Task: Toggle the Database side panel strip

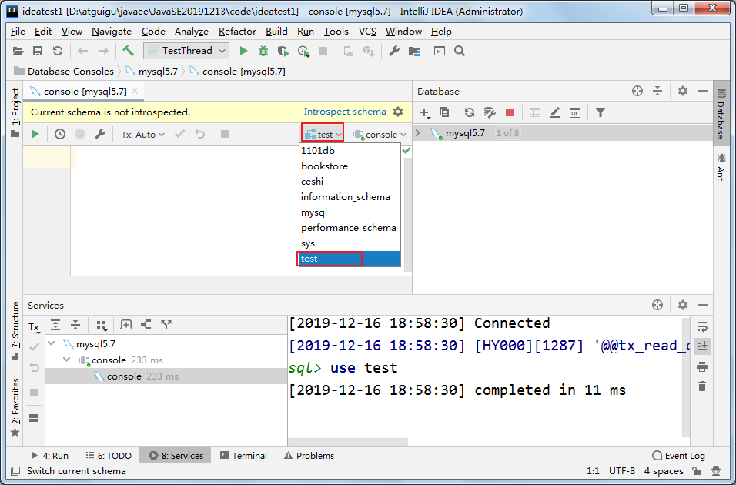Action: click(721, 113)
